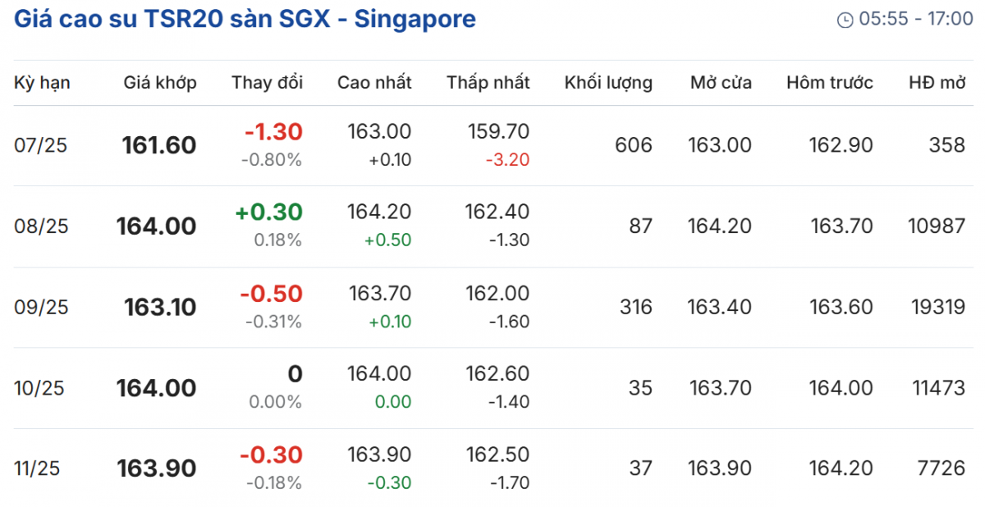
Task: Click the 'Cao nhất' column header
Action: [374, 82]
